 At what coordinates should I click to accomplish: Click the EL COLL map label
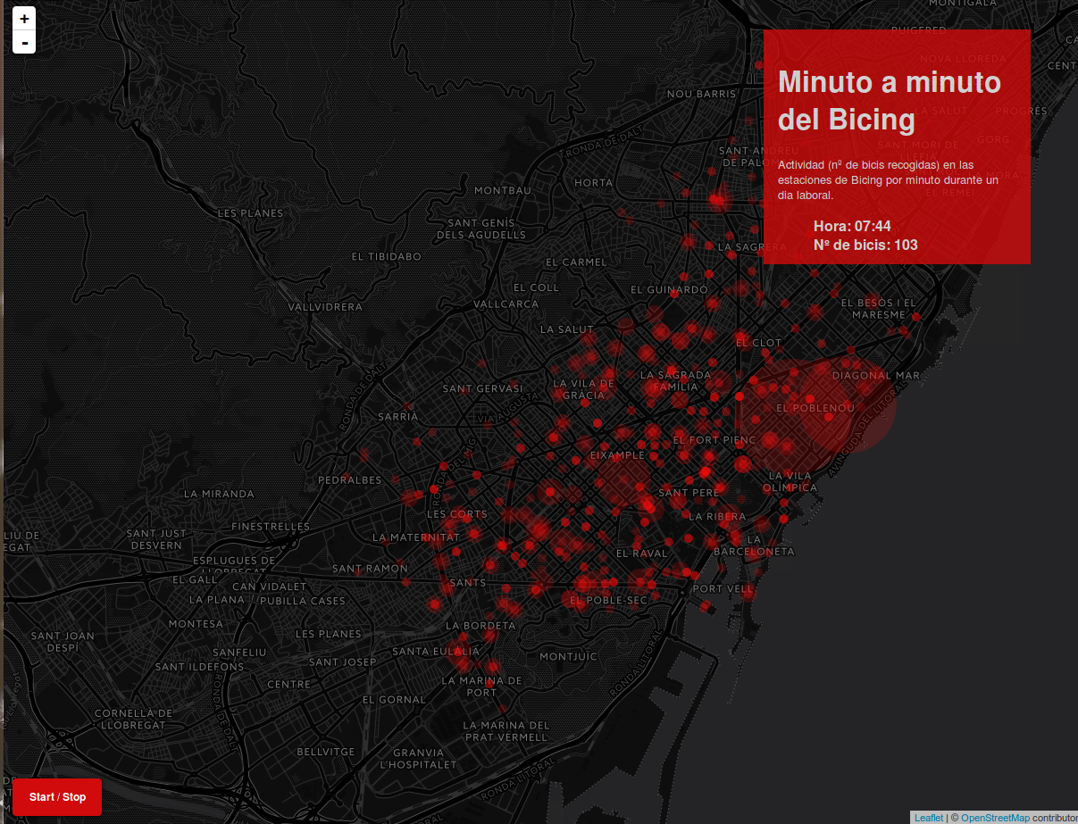click(536, 288)
